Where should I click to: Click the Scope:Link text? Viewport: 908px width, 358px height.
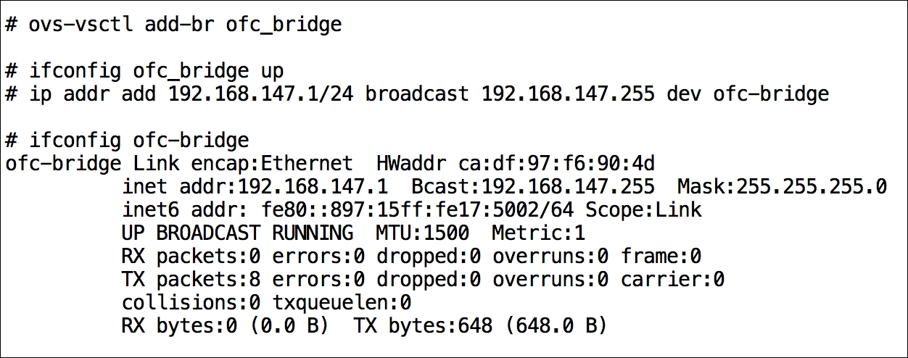[x=643, y=210]
